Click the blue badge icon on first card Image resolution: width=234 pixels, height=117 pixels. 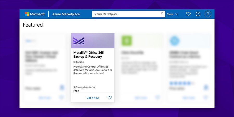[x=62, y=87]
